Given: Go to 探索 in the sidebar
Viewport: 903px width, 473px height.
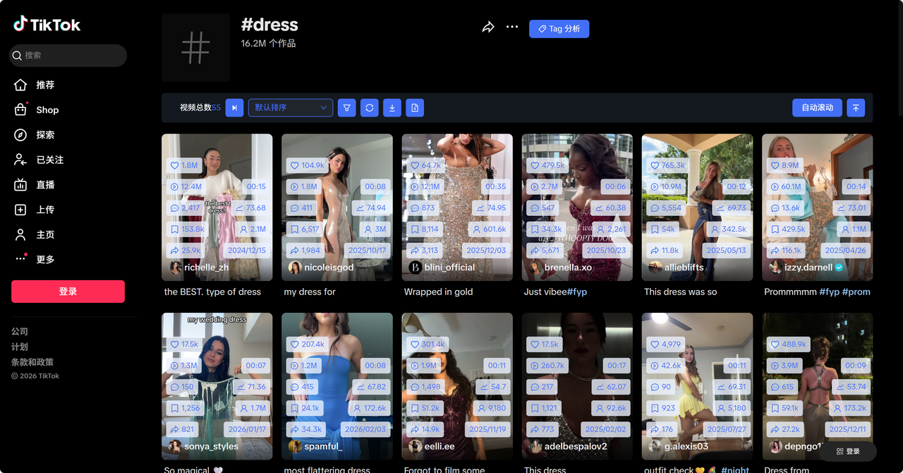Looking at the screenshot, I should (45, 135).
